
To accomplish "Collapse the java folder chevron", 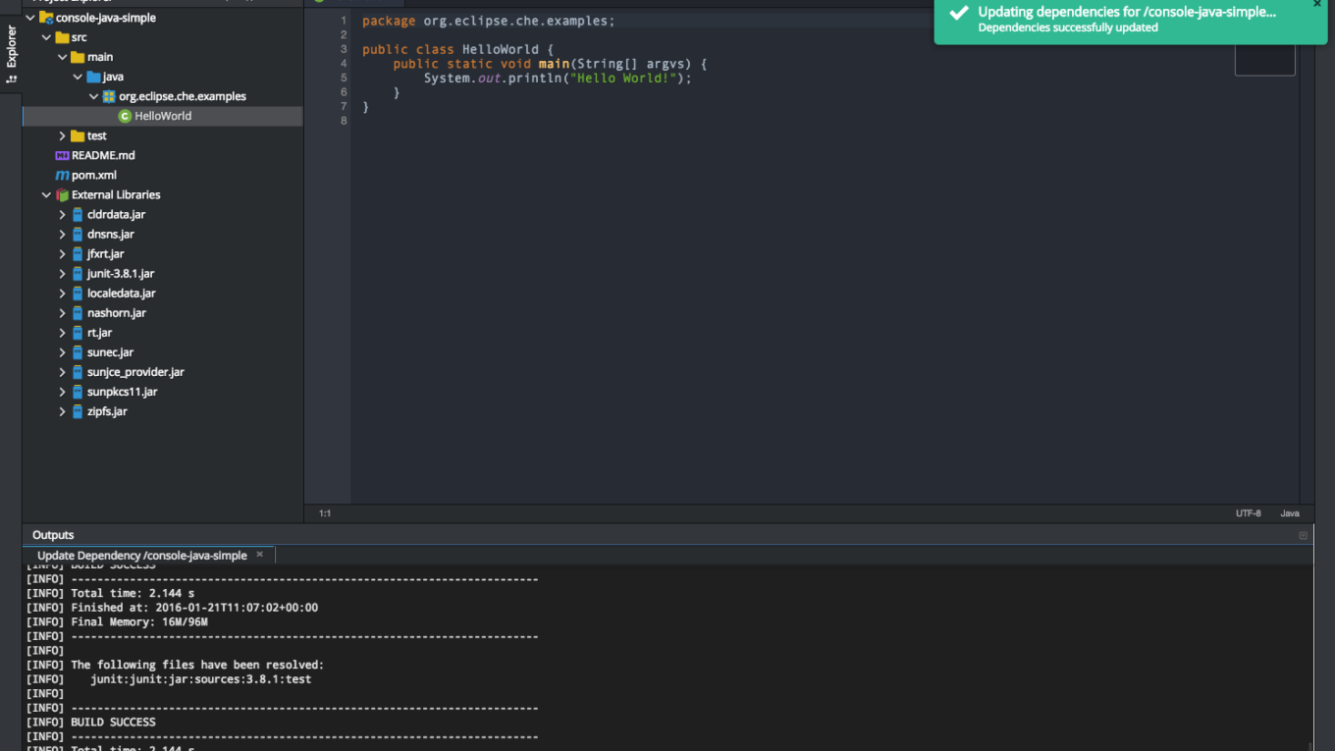I will (78, 77).
